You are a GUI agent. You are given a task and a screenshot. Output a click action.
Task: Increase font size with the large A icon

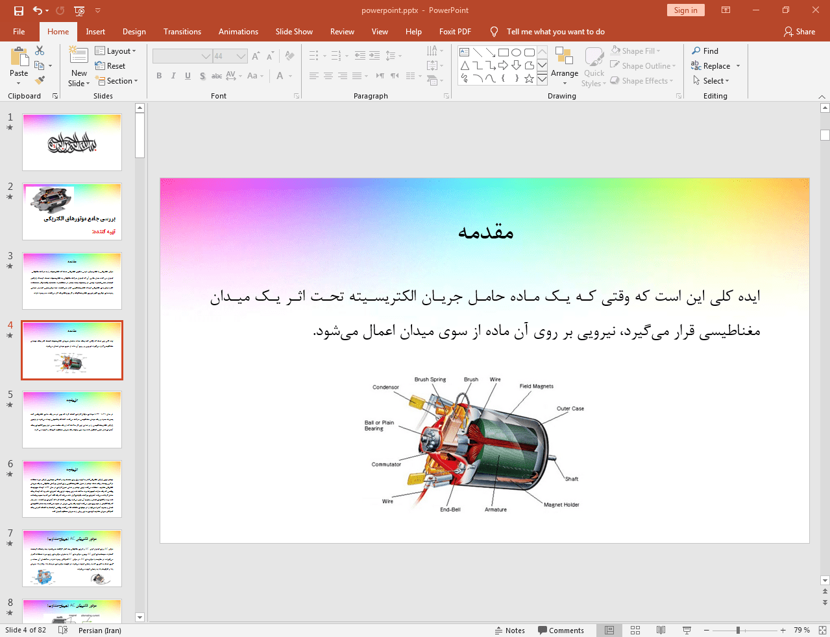click(x=256, y=56)
